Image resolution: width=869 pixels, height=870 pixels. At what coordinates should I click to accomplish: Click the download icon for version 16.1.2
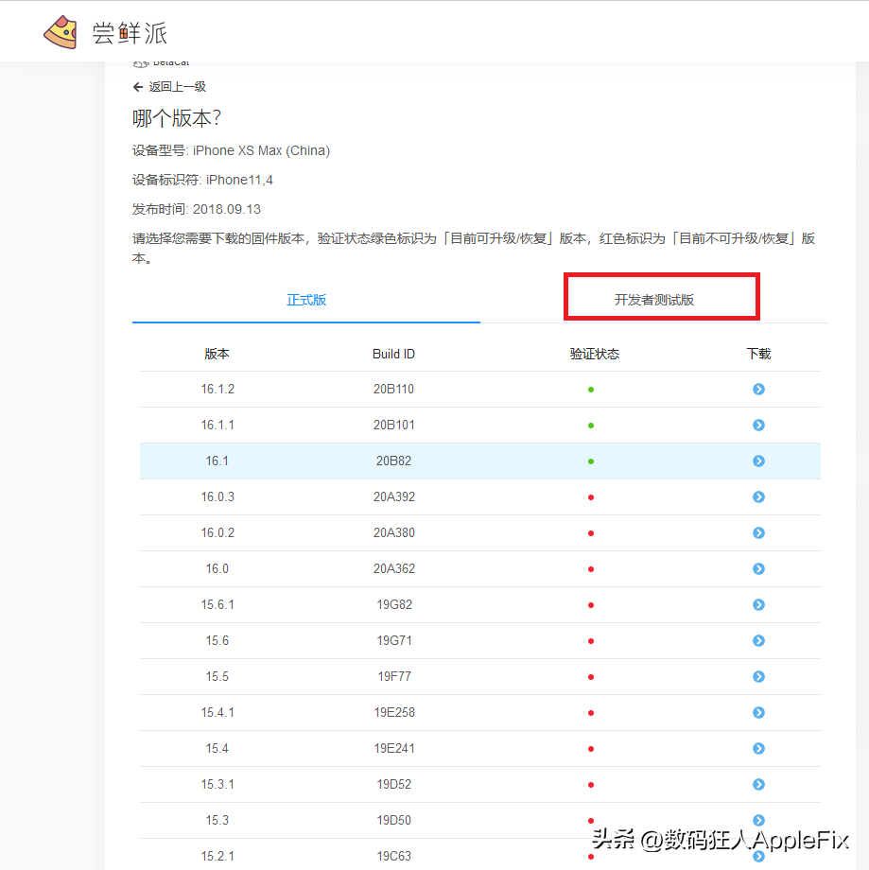click(x=758, y=389)
